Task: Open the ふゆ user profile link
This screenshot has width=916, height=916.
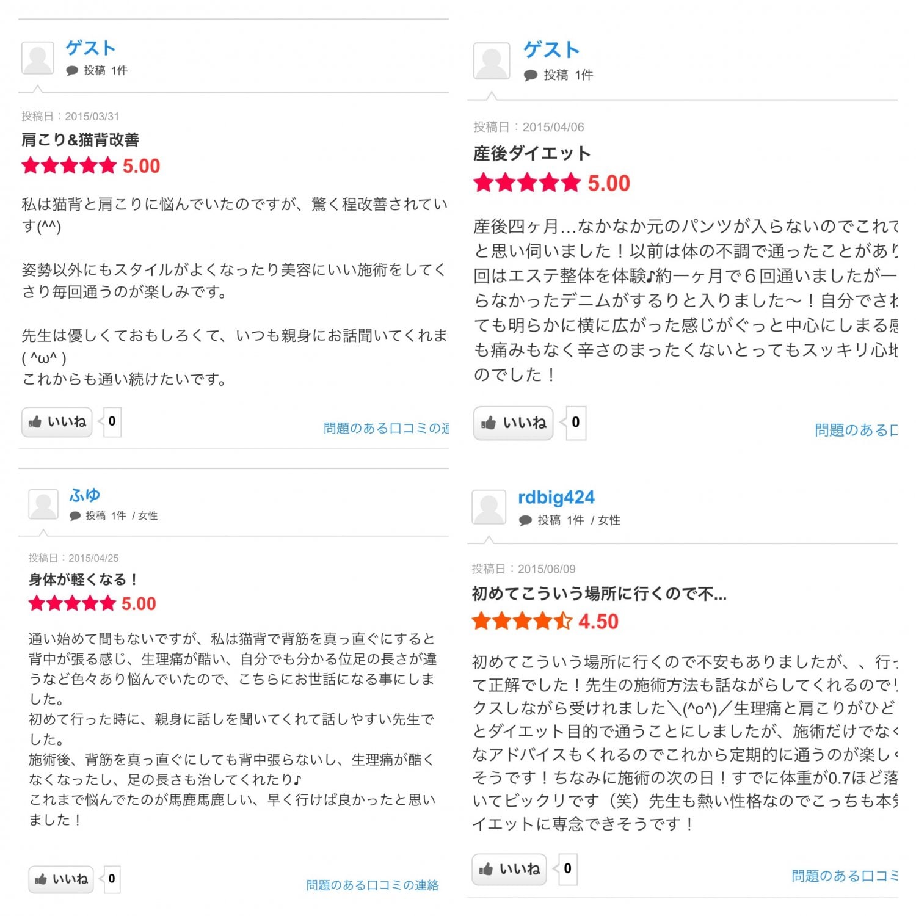Action: click(85, 495)
